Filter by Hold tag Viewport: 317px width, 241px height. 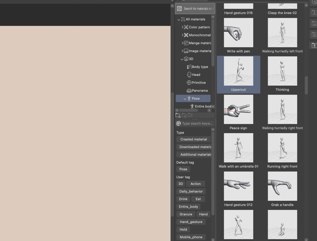(183, 229)
